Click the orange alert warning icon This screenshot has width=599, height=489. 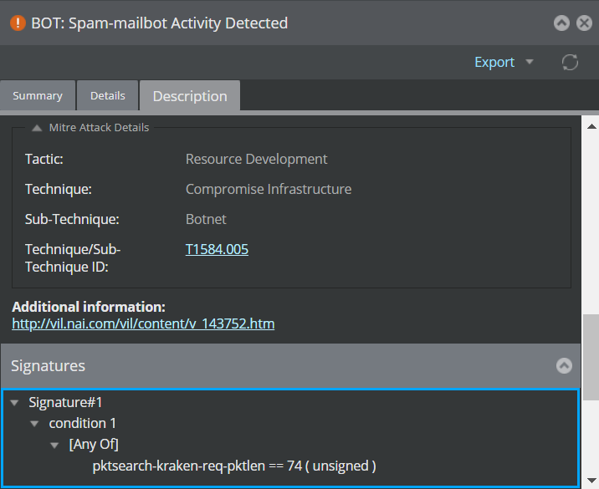pos(18,23)
